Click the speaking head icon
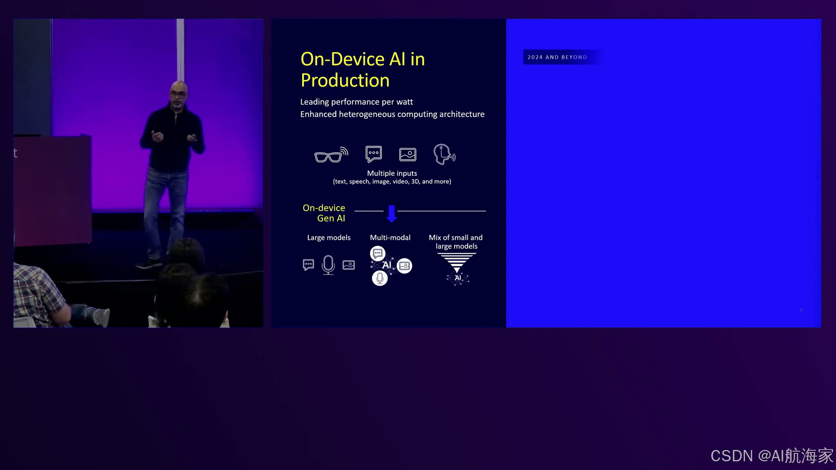836x470 pixels. [444, 154]
